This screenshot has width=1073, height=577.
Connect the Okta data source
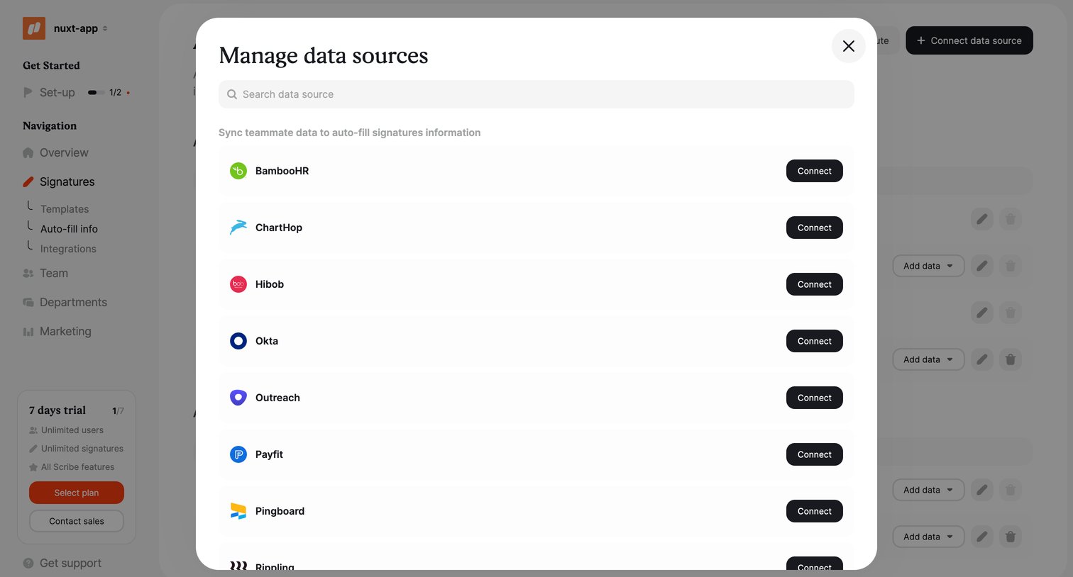[x=814, y=341]
